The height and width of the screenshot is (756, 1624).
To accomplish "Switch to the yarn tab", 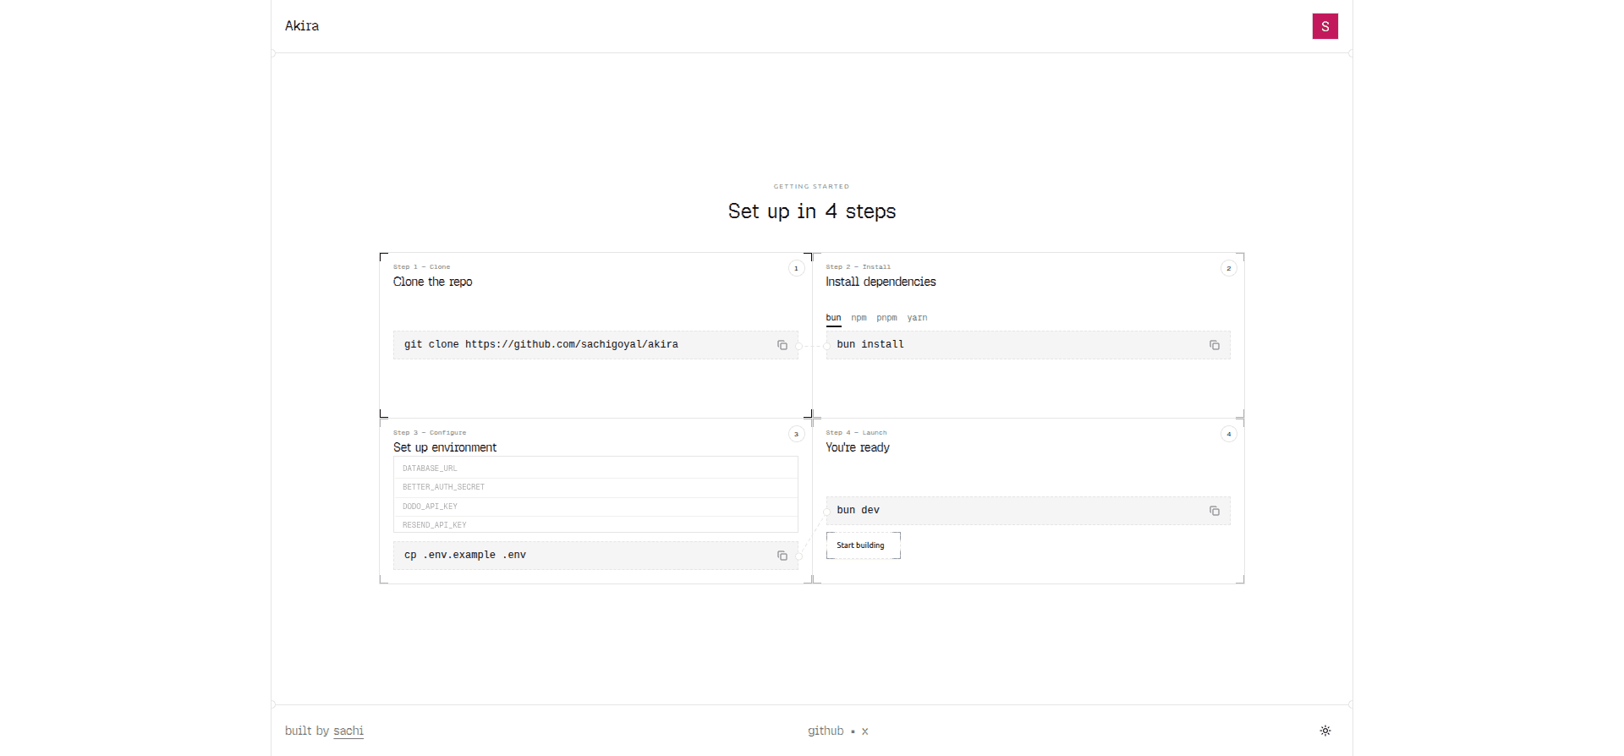I will click(x=917, y=318).
